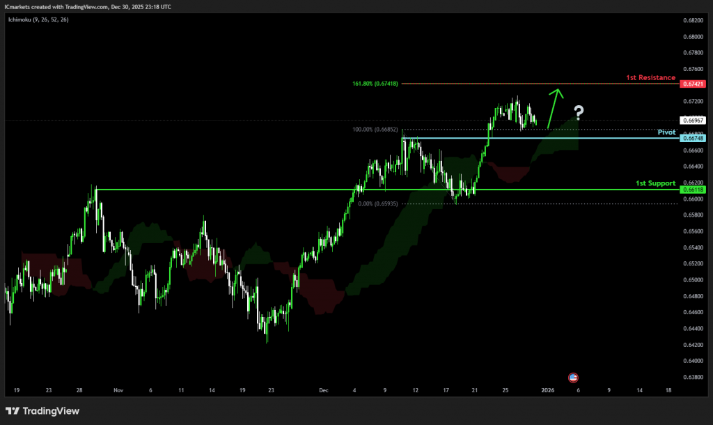
Task: Click the Pivot label text
Action: [x=666, y=132]
